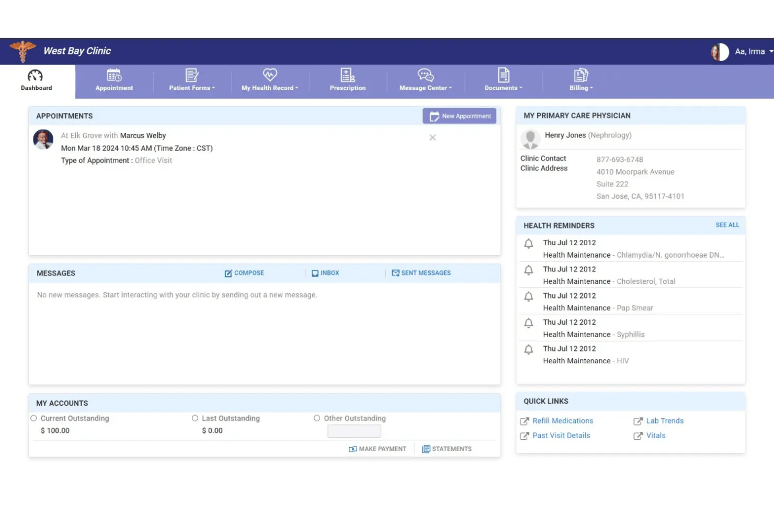774x516 pixels.
Task: Click the $ 0.00 last outstanding amount
Action: [212, 431]
